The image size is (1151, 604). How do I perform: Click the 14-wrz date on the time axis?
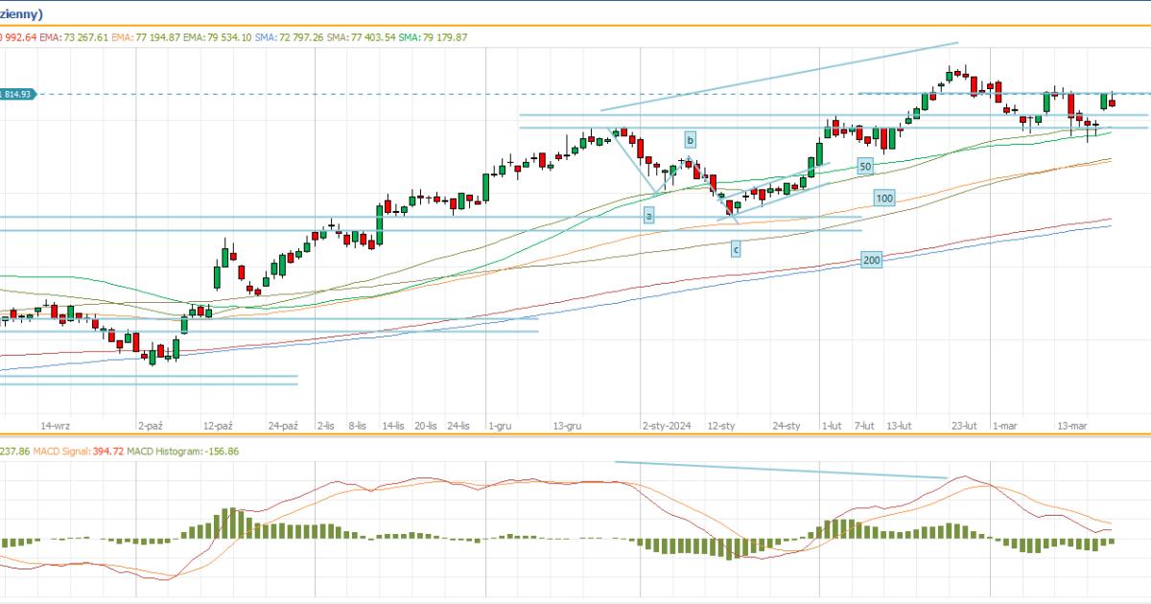click(x=55, y=426)
